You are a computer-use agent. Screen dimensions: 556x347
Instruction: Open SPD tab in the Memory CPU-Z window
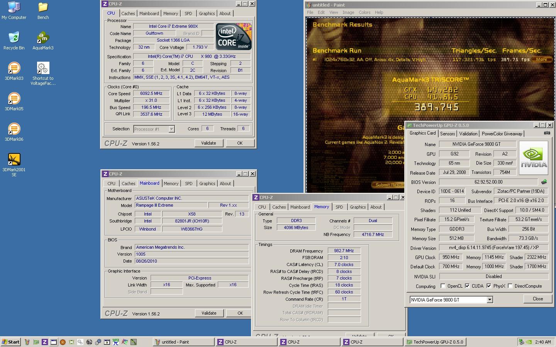pyautogui.click(x=339, y=207)
